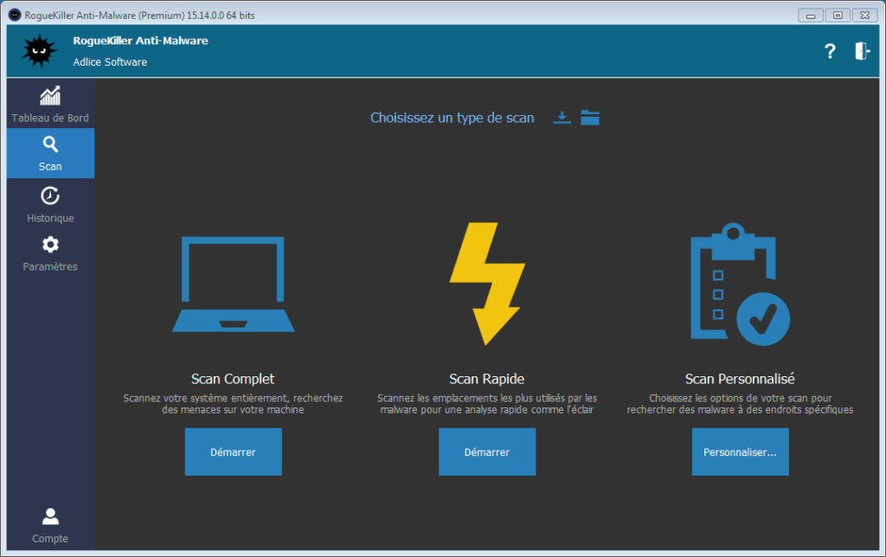Click the yellow lightning bolt icon

pyautogui.click(x=486, y=284)
